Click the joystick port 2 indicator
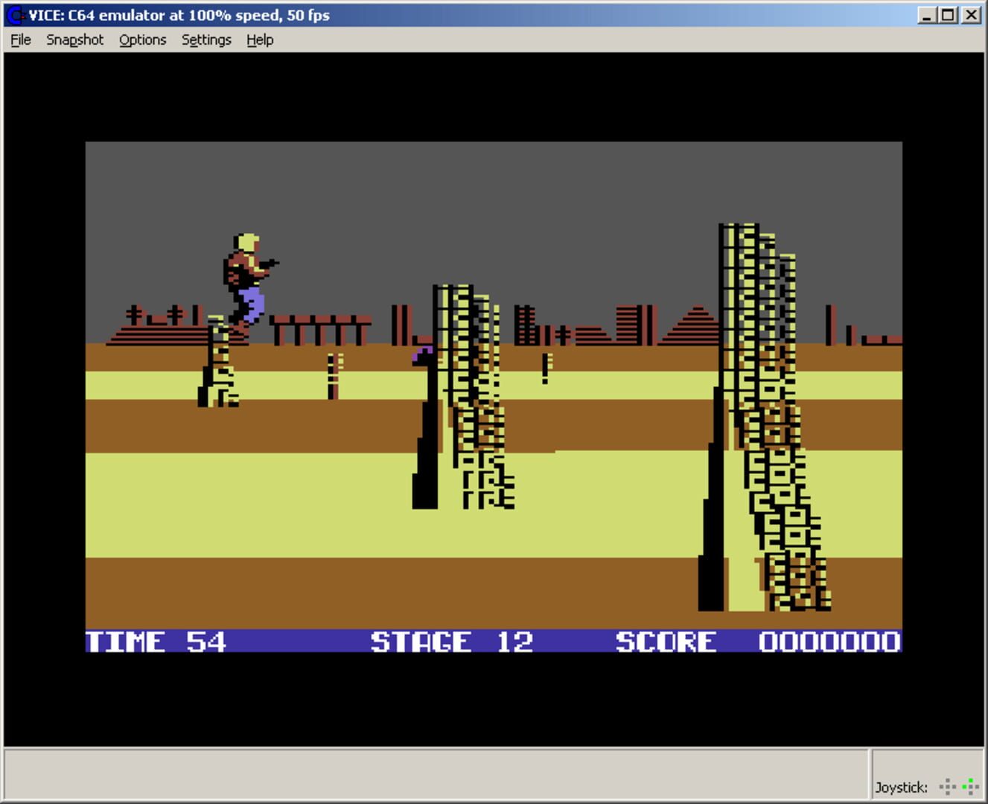This screenshot has width=988, height=804. click(970, 787)
